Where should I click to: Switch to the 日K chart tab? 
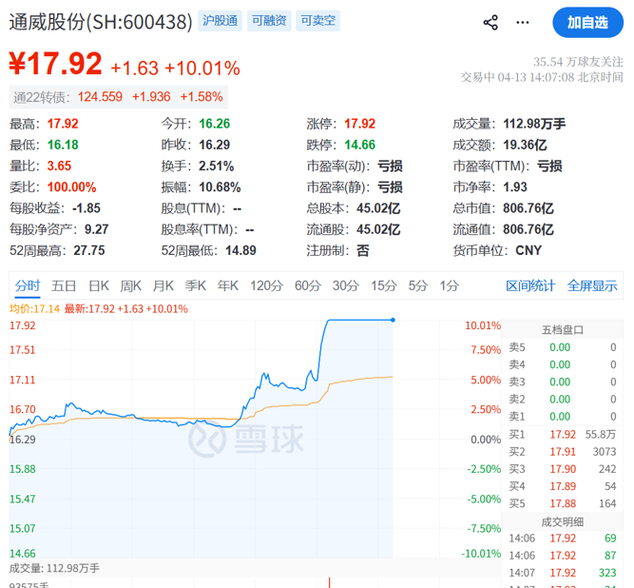pyautogui.click(x=99, y=285)
